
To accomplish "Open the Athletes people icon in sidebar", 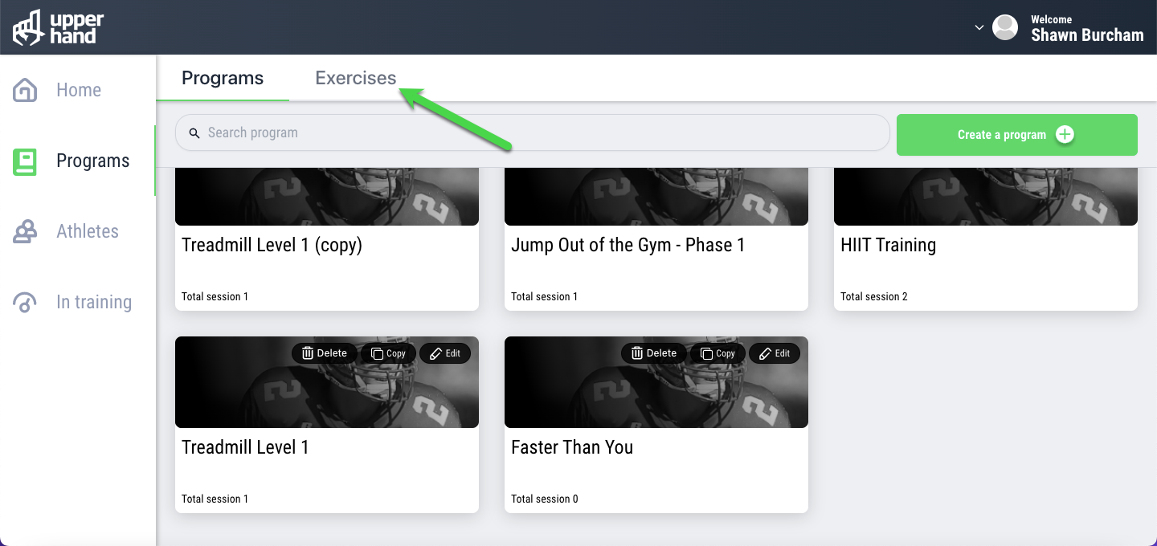I will click(x=25, y=231).
